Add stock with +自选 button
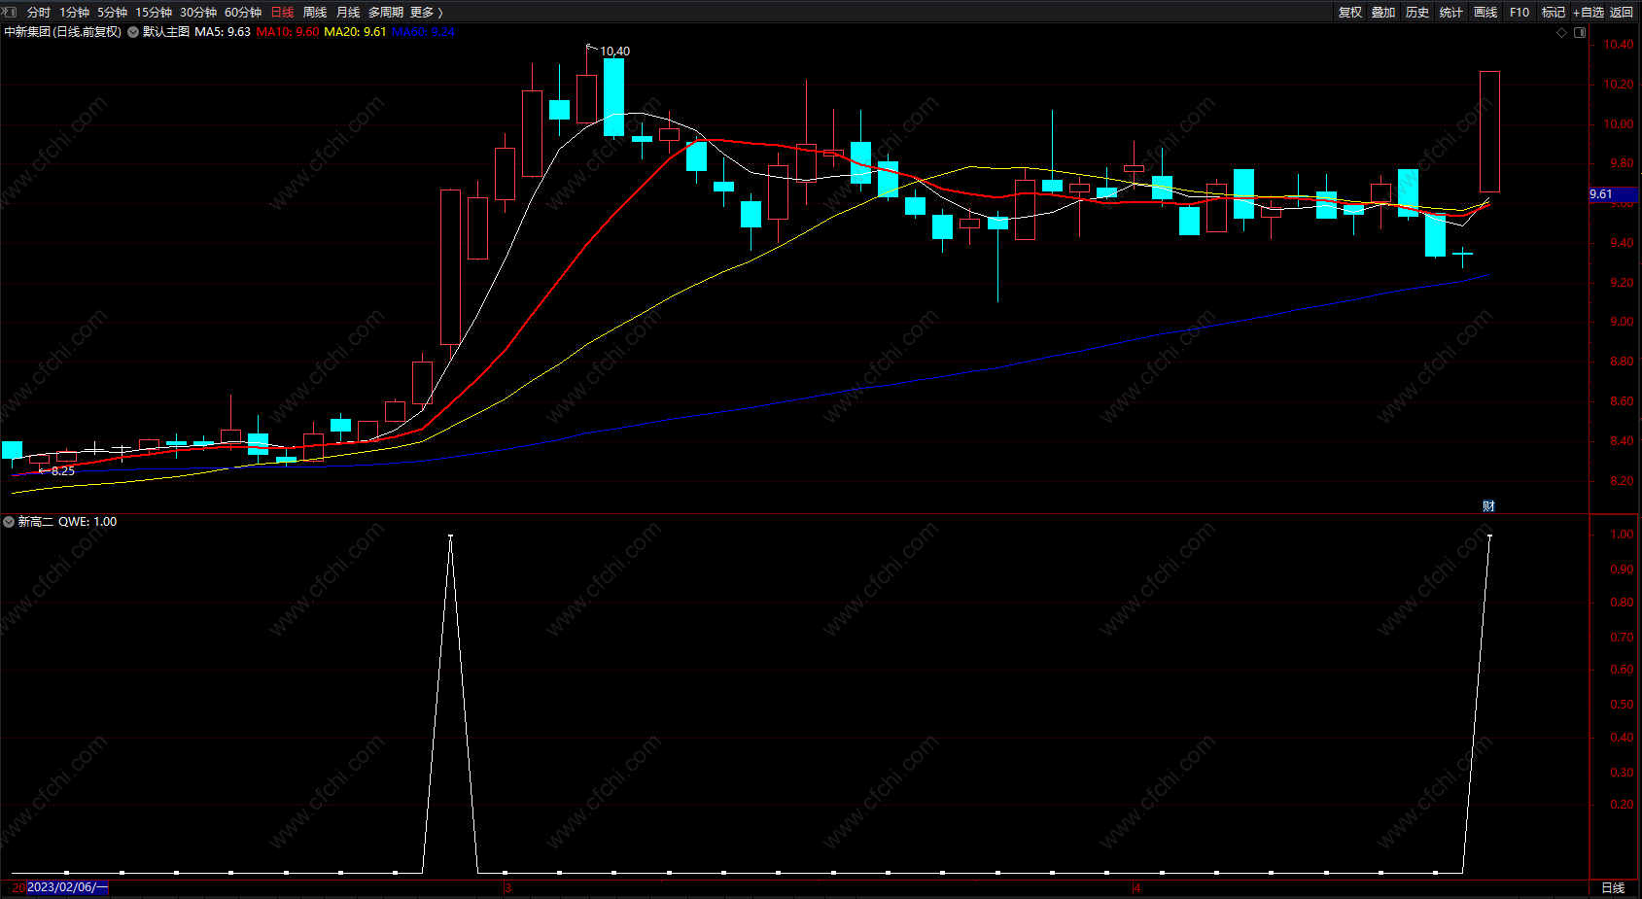Screen dimensions: 1642x899 tap(1589, 13)
